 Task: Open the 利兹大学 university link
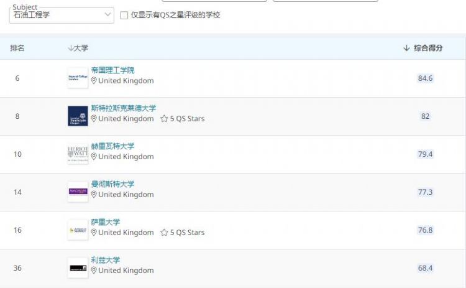point(106,260)
